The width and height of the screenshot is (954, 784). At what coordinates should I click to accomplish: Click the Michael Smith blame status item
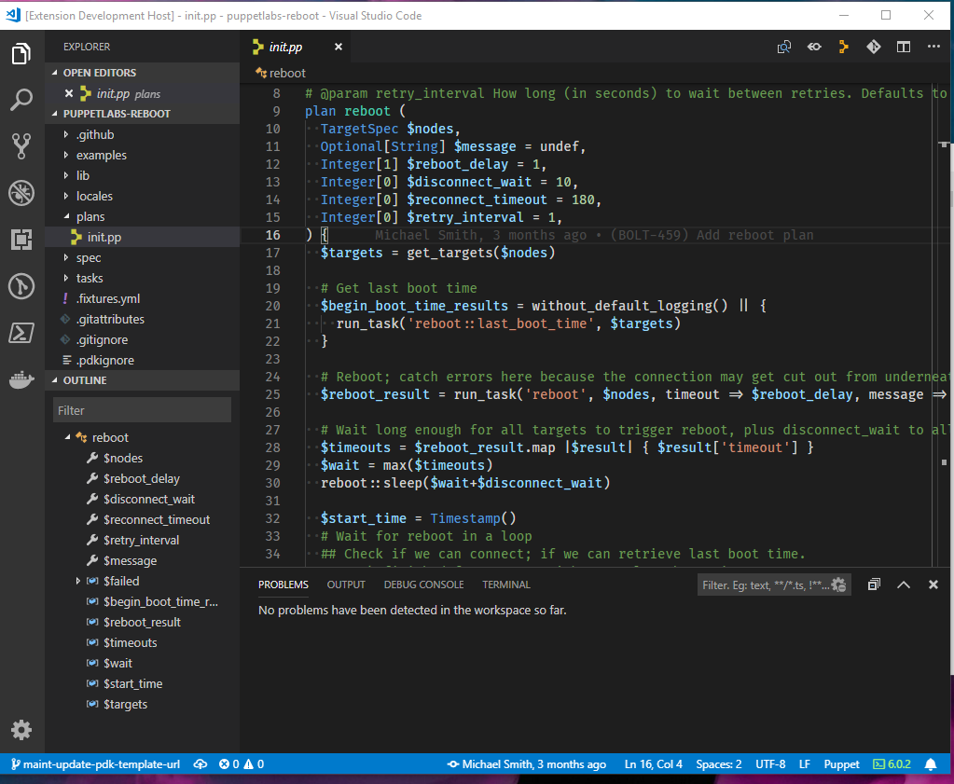tap(527, 763)
